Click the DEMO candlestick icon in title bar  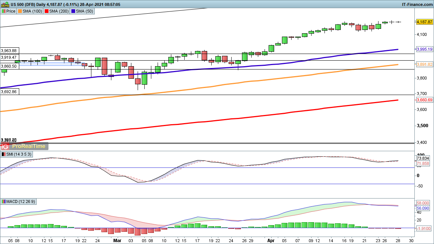coord(5,4)
